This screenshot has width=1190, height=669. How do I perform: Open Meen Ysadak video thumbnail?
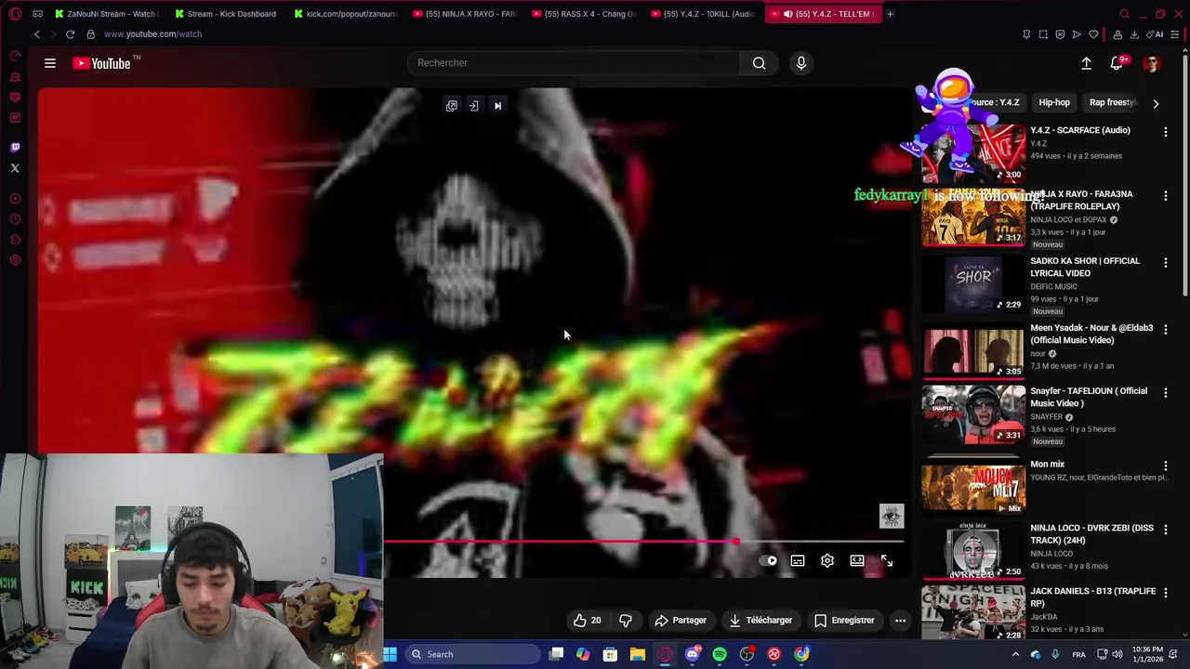(x=973, y=350)
